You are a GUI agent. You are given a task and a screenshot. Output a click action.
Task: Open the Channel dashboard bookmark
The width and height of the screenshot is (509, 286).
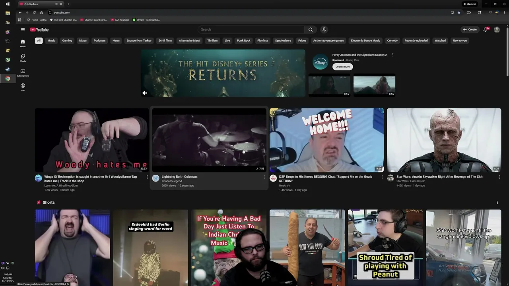93,20
